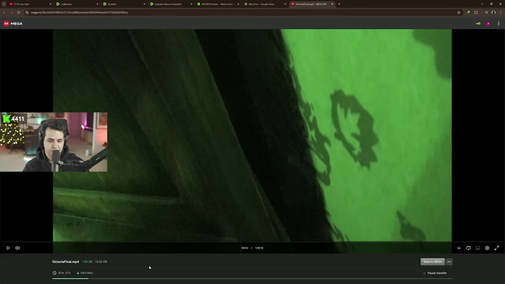Image resolution: width=505 pixels, height=284 pixels.
Task: Open the browser profile icon
Action: [493, 12]
